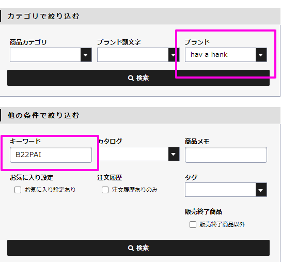Enable お気に入り設定あり checkbox

point(18,190)
